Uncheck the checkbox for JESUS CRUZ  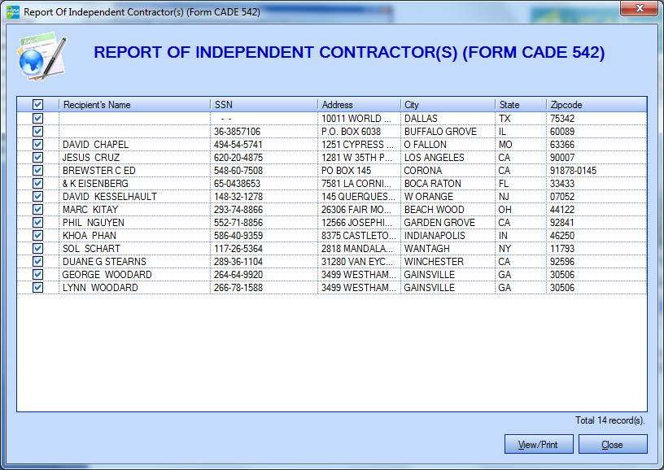tap(37, 158)
